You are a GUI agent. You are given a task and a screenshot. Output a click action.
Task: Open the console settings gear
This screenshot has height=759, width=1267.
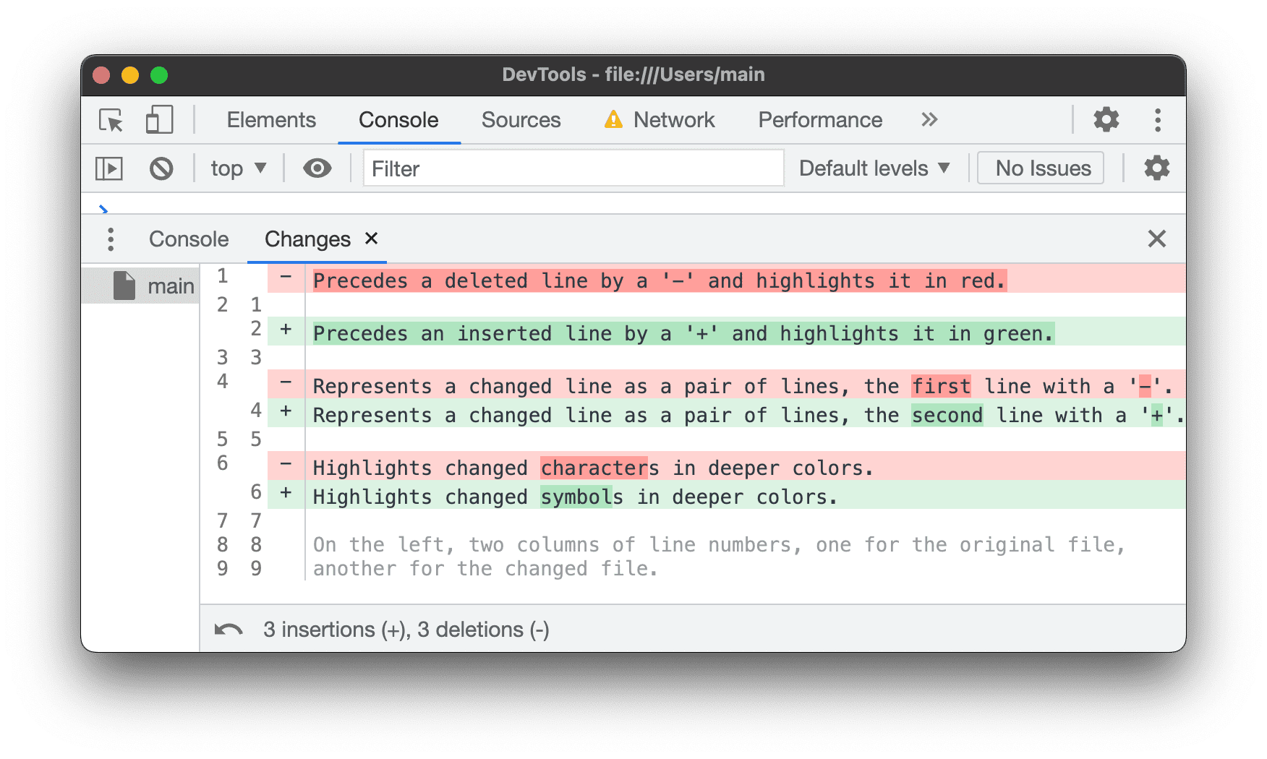(x=1156, y=168)
